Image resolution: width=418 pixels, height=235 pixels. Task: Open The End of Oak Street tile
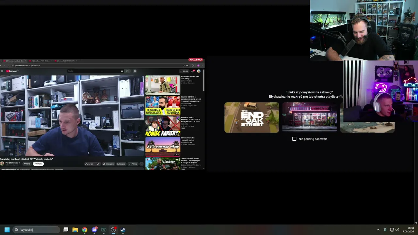tap(251, 117)
